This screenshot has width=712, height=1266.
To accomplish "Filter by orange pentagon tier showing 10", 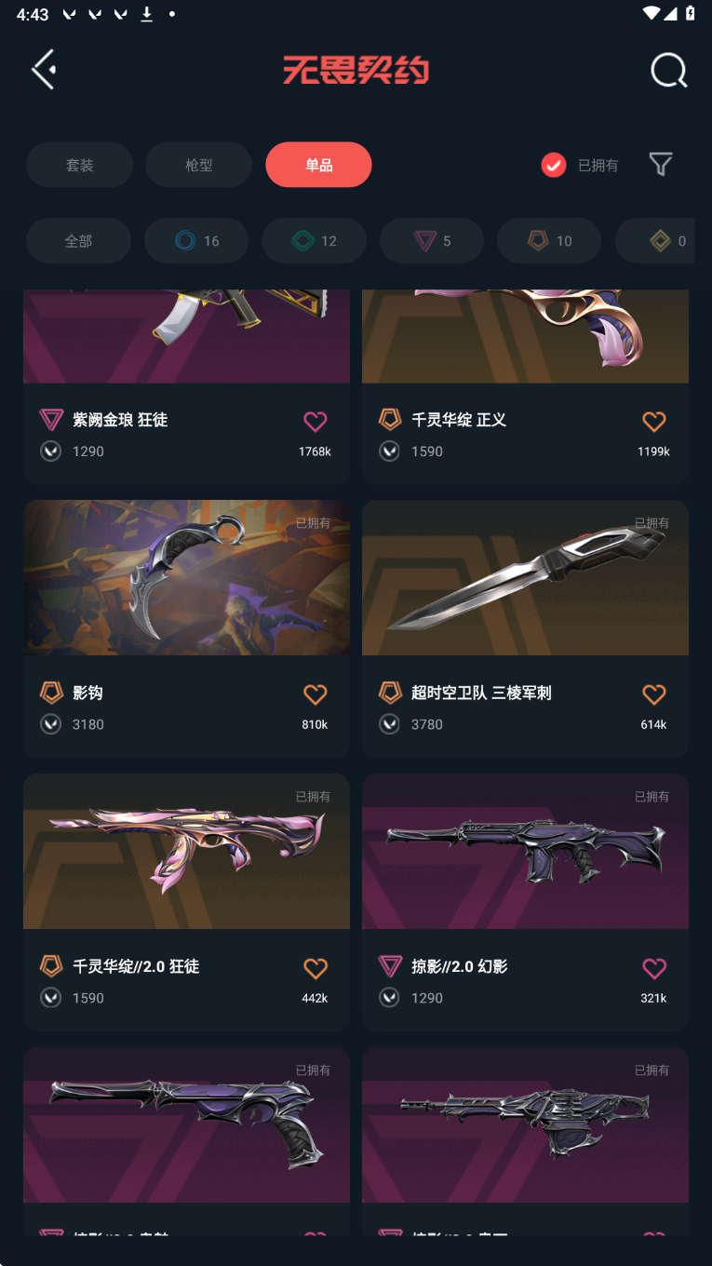I will tap(549, 241).
